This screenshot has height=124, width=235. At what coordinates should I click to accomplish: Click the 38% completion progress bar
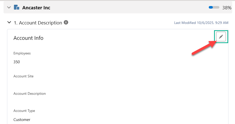click(x=214, y=8)
